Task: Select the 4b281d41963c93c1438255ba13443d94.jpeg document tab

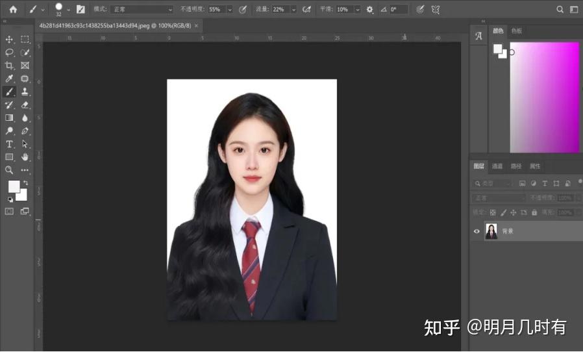Action: pyautogui.click(x=116, y=26)
